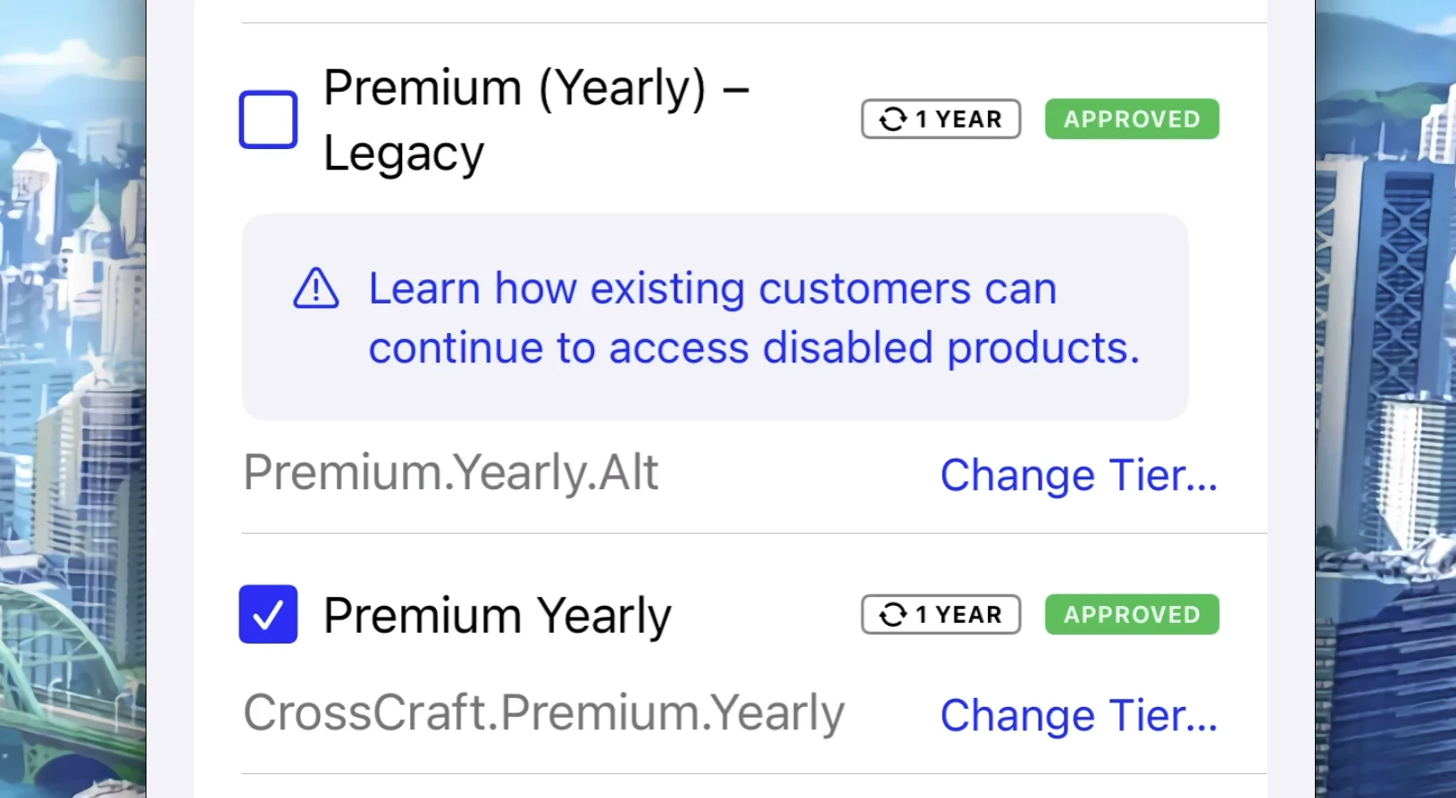The image size is (1456, 798).
Task: Click the renewal cycle icon beside Premium (Yearly) – Legacy
Action: click(893, 117)
